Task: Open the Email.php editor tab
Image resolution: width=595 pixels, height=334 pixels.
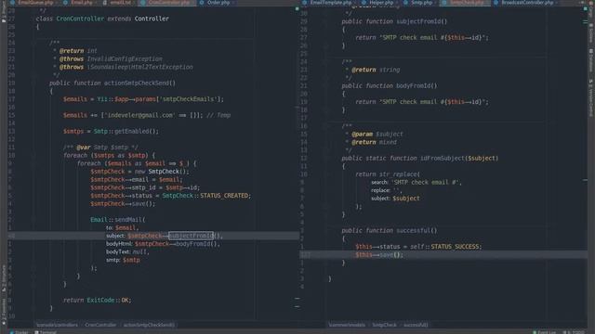Action: point(82,3)
